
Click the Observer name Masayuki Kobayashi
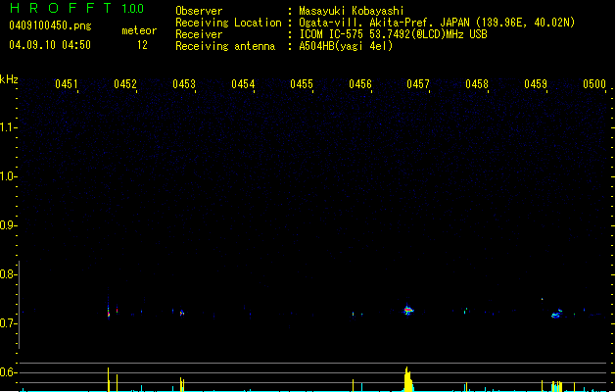[352, 11]
